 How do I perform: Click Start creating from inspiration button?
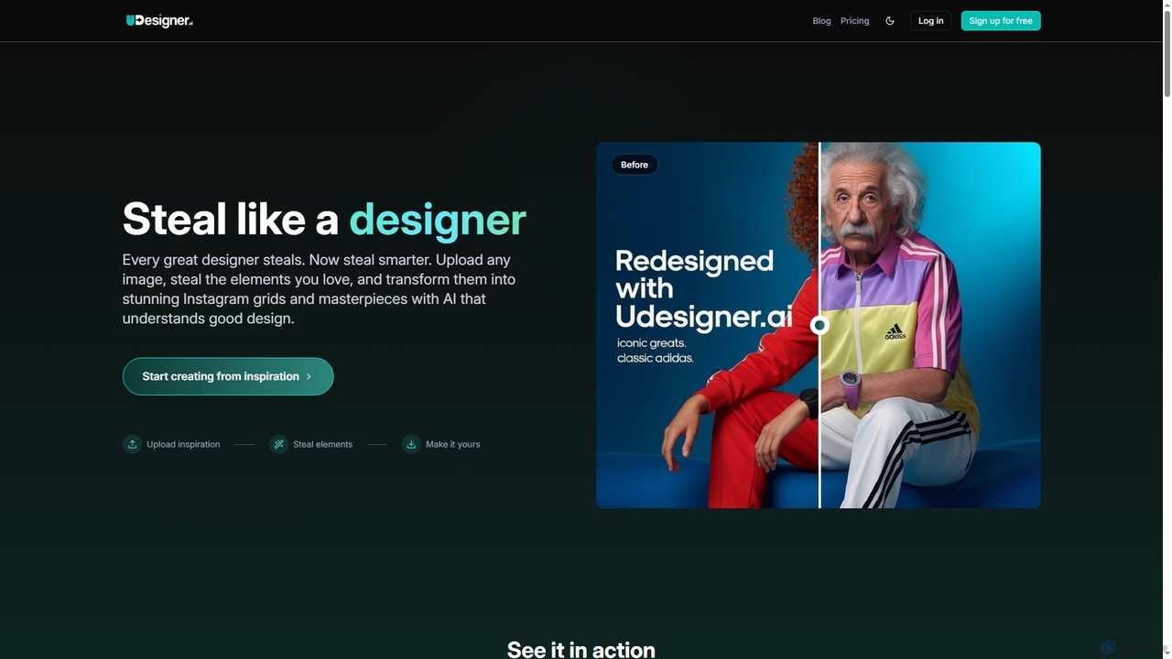click(228, 376)
